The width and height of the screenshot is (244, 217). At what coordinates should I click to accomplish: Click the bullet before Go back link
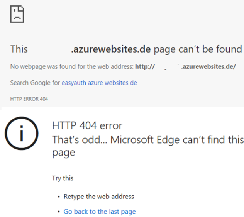pyautogui.click(x=59, y=212)
